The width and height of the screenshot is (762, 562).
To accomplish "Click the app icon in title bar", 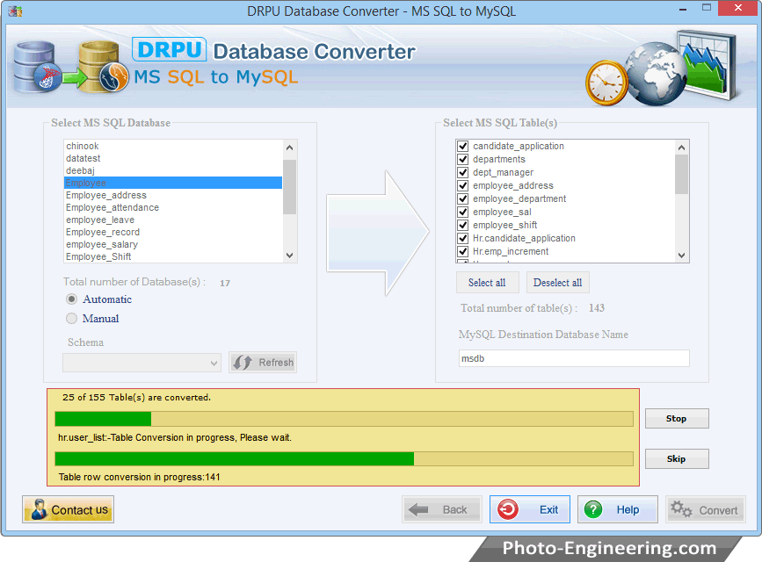I will pos(15,11).
